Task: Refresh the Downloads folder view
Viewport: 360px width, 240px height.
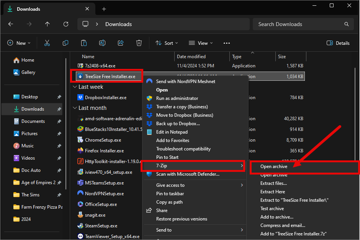Action: coord(66,24)
